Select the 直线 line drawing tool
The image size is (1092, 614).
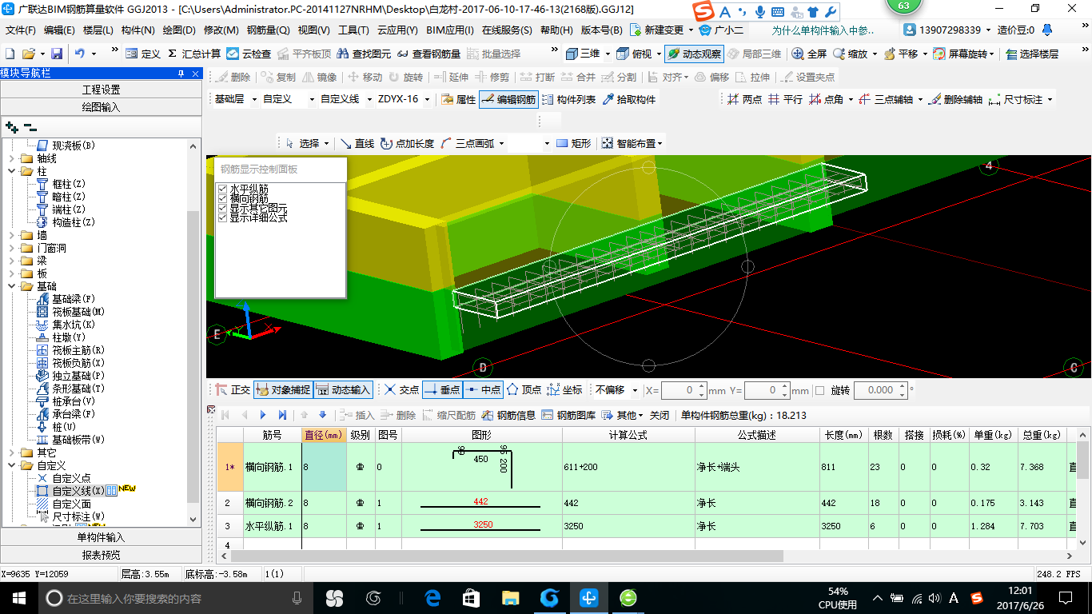pos(357,143)
